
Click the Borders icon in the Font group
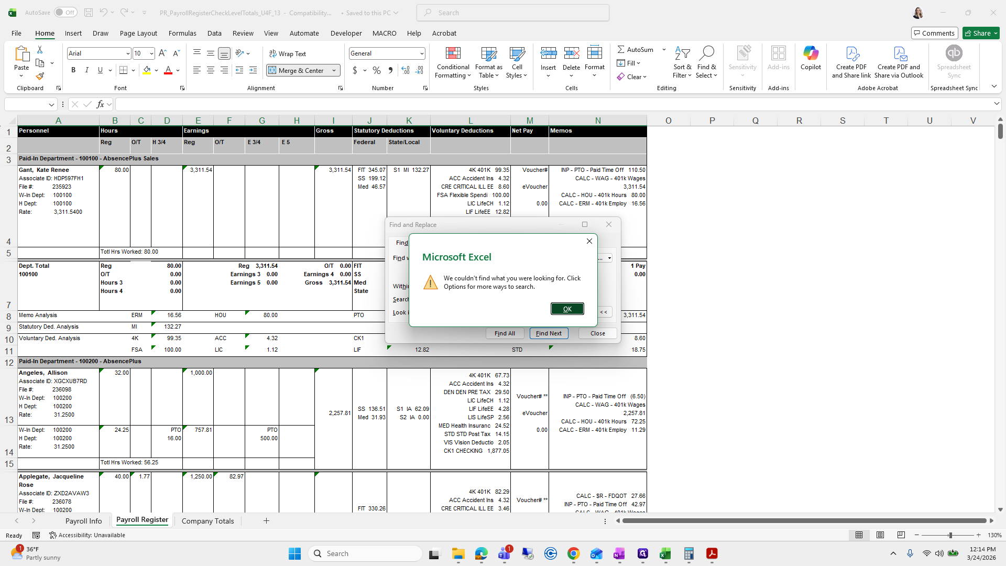pyautogui.click(x=123, y=70)
